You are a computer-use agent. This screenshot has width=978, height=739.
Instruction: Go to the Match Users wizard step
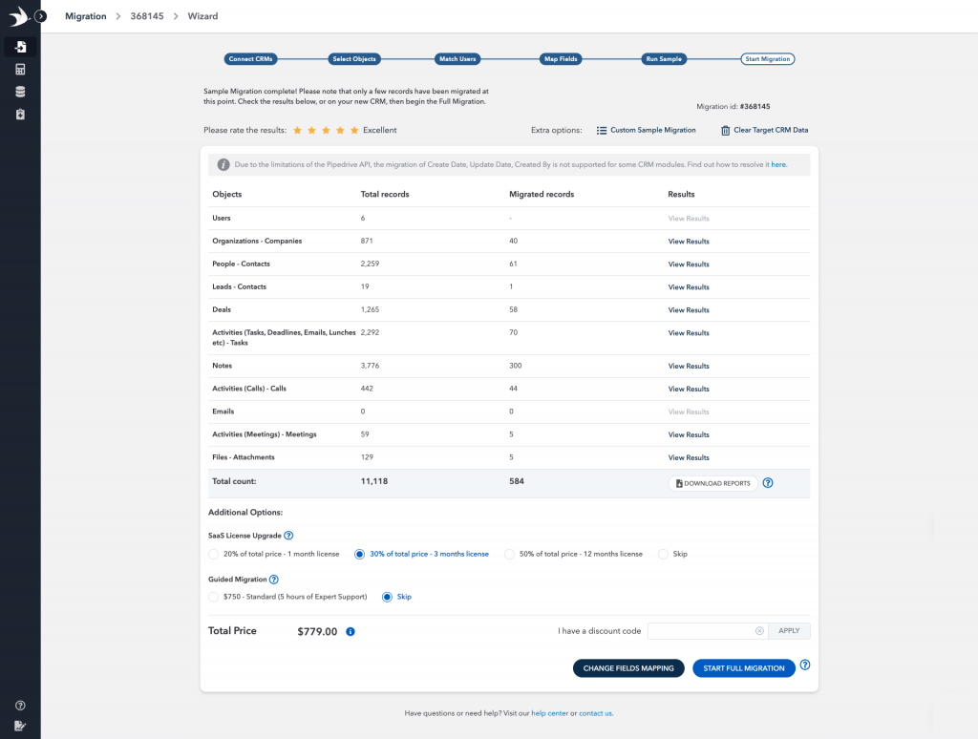coord(457,59)
